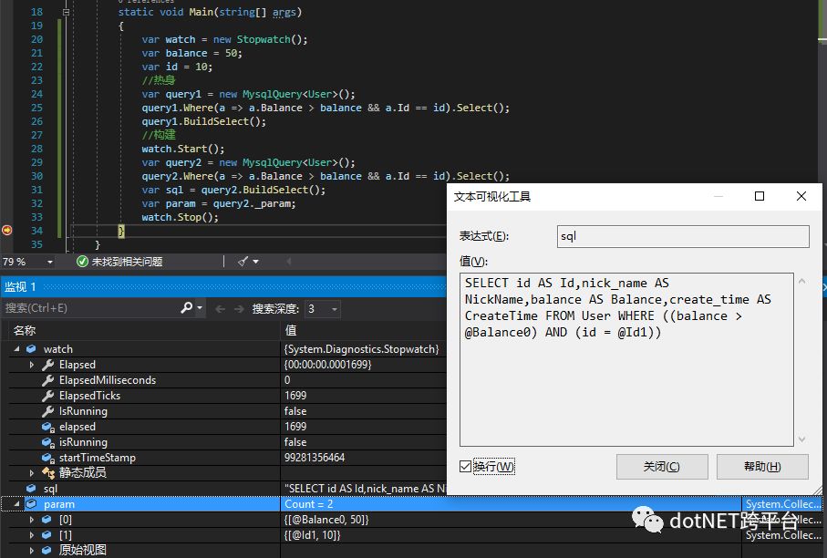Click the 静态成员 static members icon
827x558 pixels.
point(48,472)
